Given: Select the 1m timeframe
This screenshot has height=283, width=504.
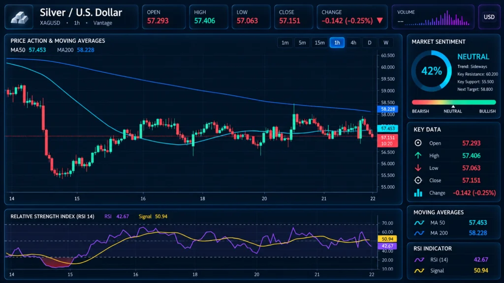Looking at the screenshot, I should pyautogui.click(x=285, y=43).
